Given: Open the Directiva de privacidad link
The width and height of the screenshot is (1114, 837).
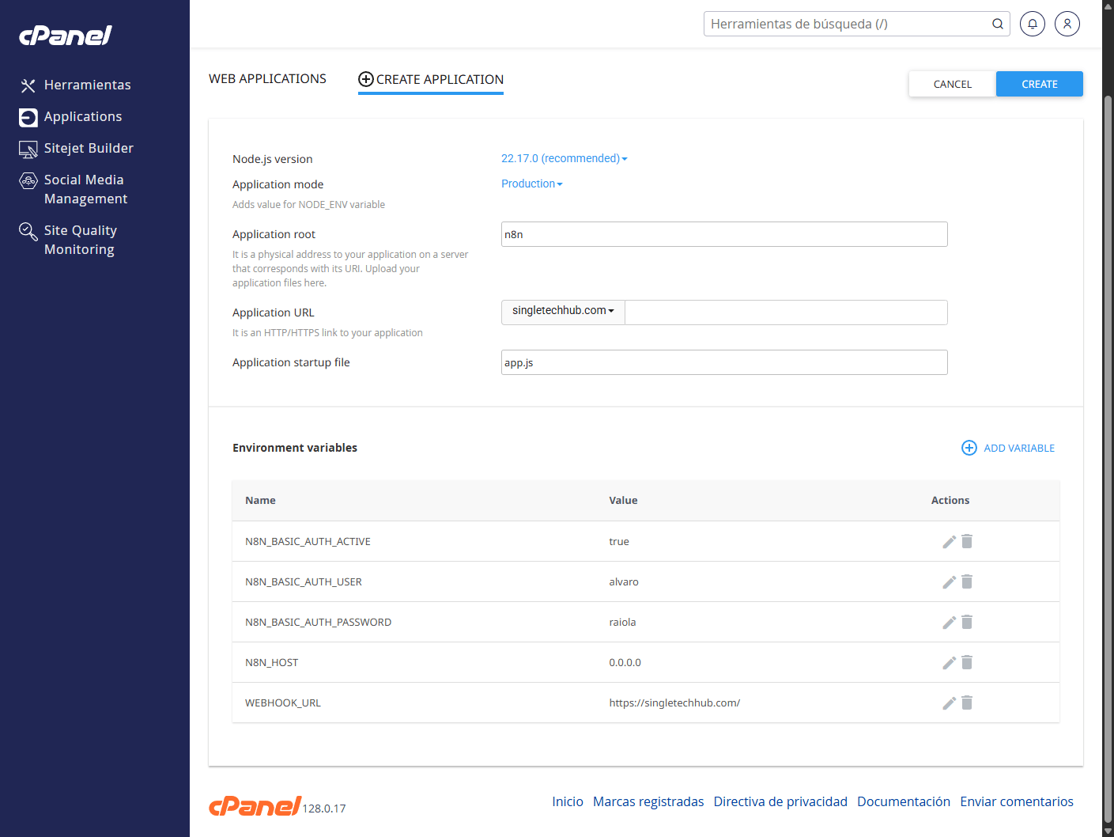Looking at the screenshot, I should tap(780, 801).
